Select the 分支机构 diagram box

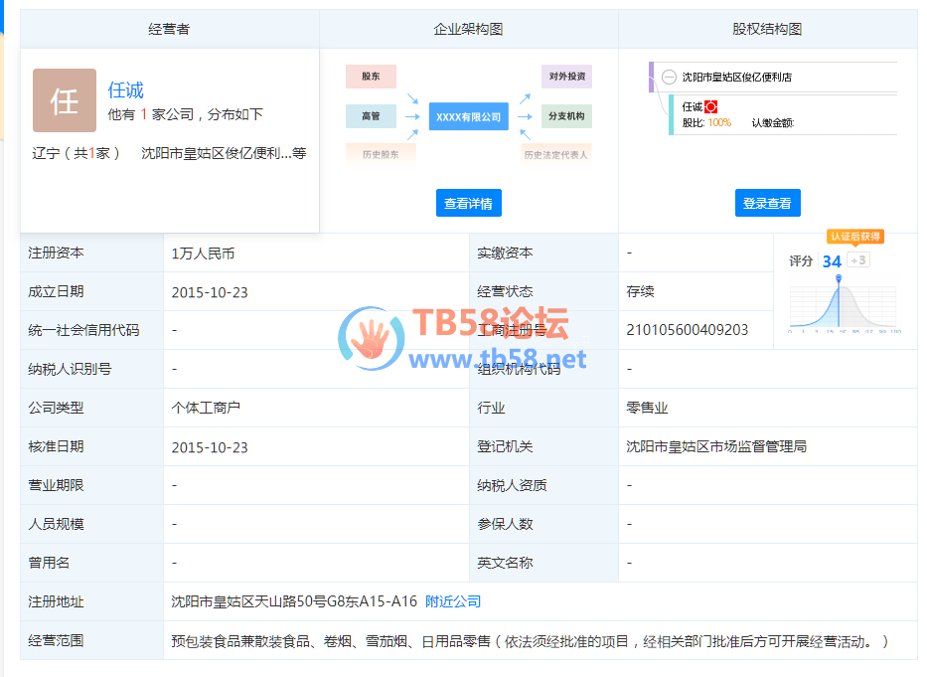coord(566,116)
